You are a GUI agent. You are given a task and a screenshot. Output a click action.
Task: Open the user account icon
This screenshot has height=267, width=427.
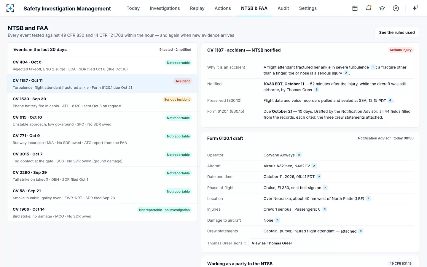click(x=396, y=8)
